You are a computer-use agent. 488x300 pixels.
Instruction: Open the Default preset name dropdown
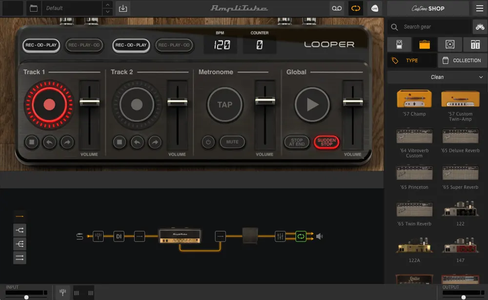point(72,8)
